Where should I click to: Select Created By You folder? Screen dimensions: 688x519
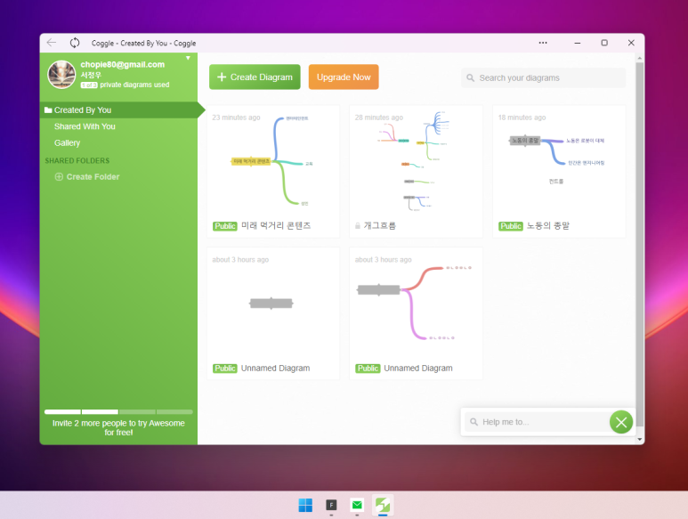[118, 110]
